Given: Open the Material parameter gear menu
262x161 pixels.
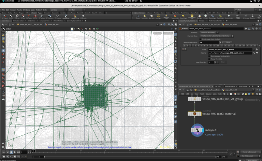Looking at the screenshot, I should pos(246,29).
